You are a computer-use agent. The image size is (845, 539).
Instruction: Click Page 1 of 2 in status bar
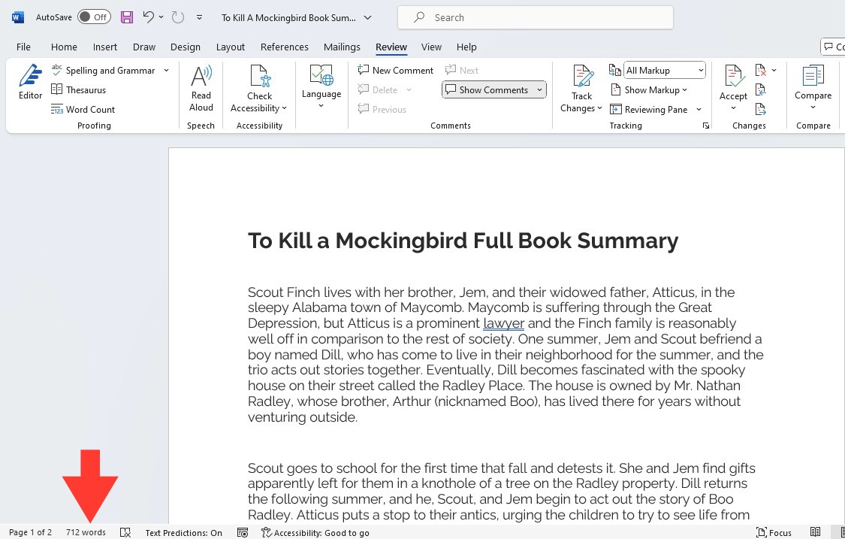[x=31, y=532]
